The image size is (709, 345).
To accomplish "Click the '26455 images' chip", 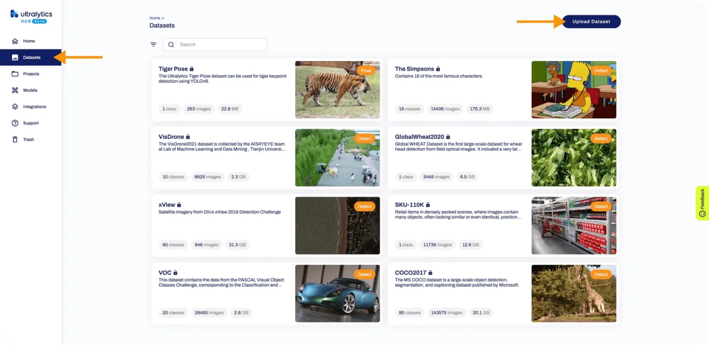I will click(209, 313).
